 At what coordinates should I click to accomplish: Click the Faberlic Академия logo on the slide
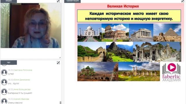(x=171, y=72)
